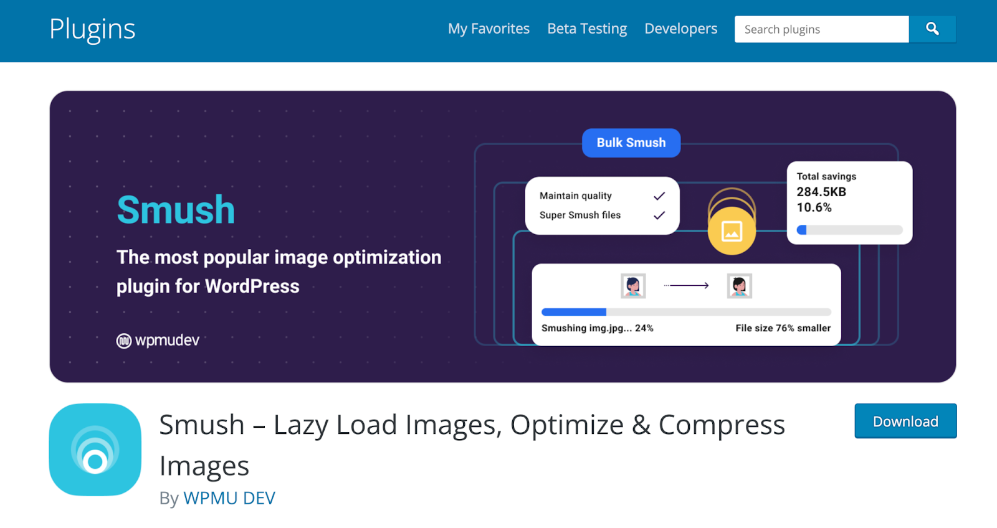
Task: Click the yellow image icon in banner
Action: click(x=732, y=231)
